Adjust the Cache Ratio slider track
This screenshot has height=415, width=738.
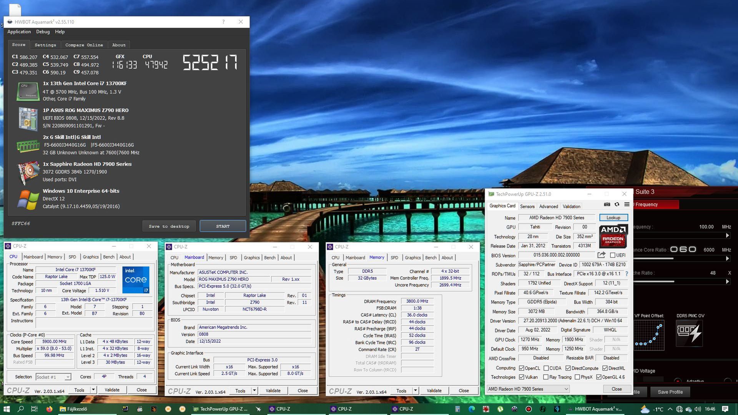coord(679,282)
